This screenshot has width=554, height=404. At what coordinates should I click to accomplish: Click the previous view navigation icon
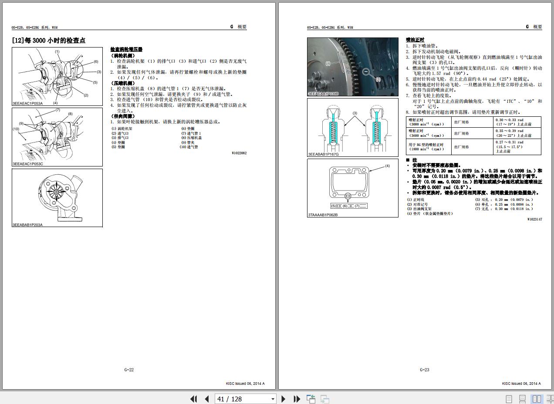(311, 399)
